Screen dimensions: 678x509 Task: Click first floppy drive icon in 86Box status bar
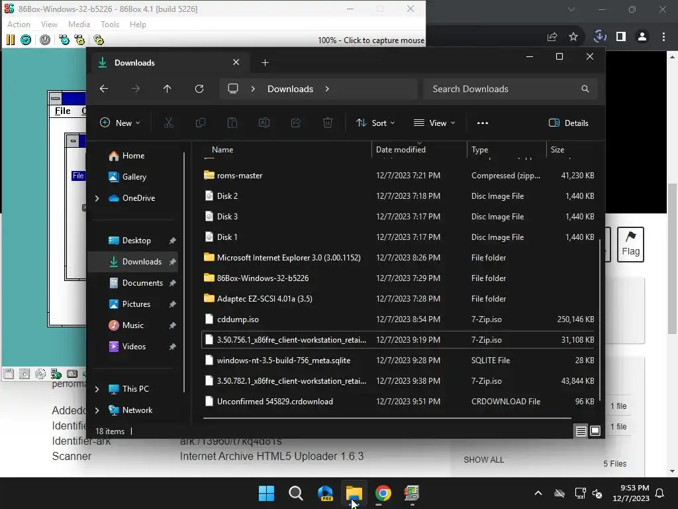click(9, 374)
